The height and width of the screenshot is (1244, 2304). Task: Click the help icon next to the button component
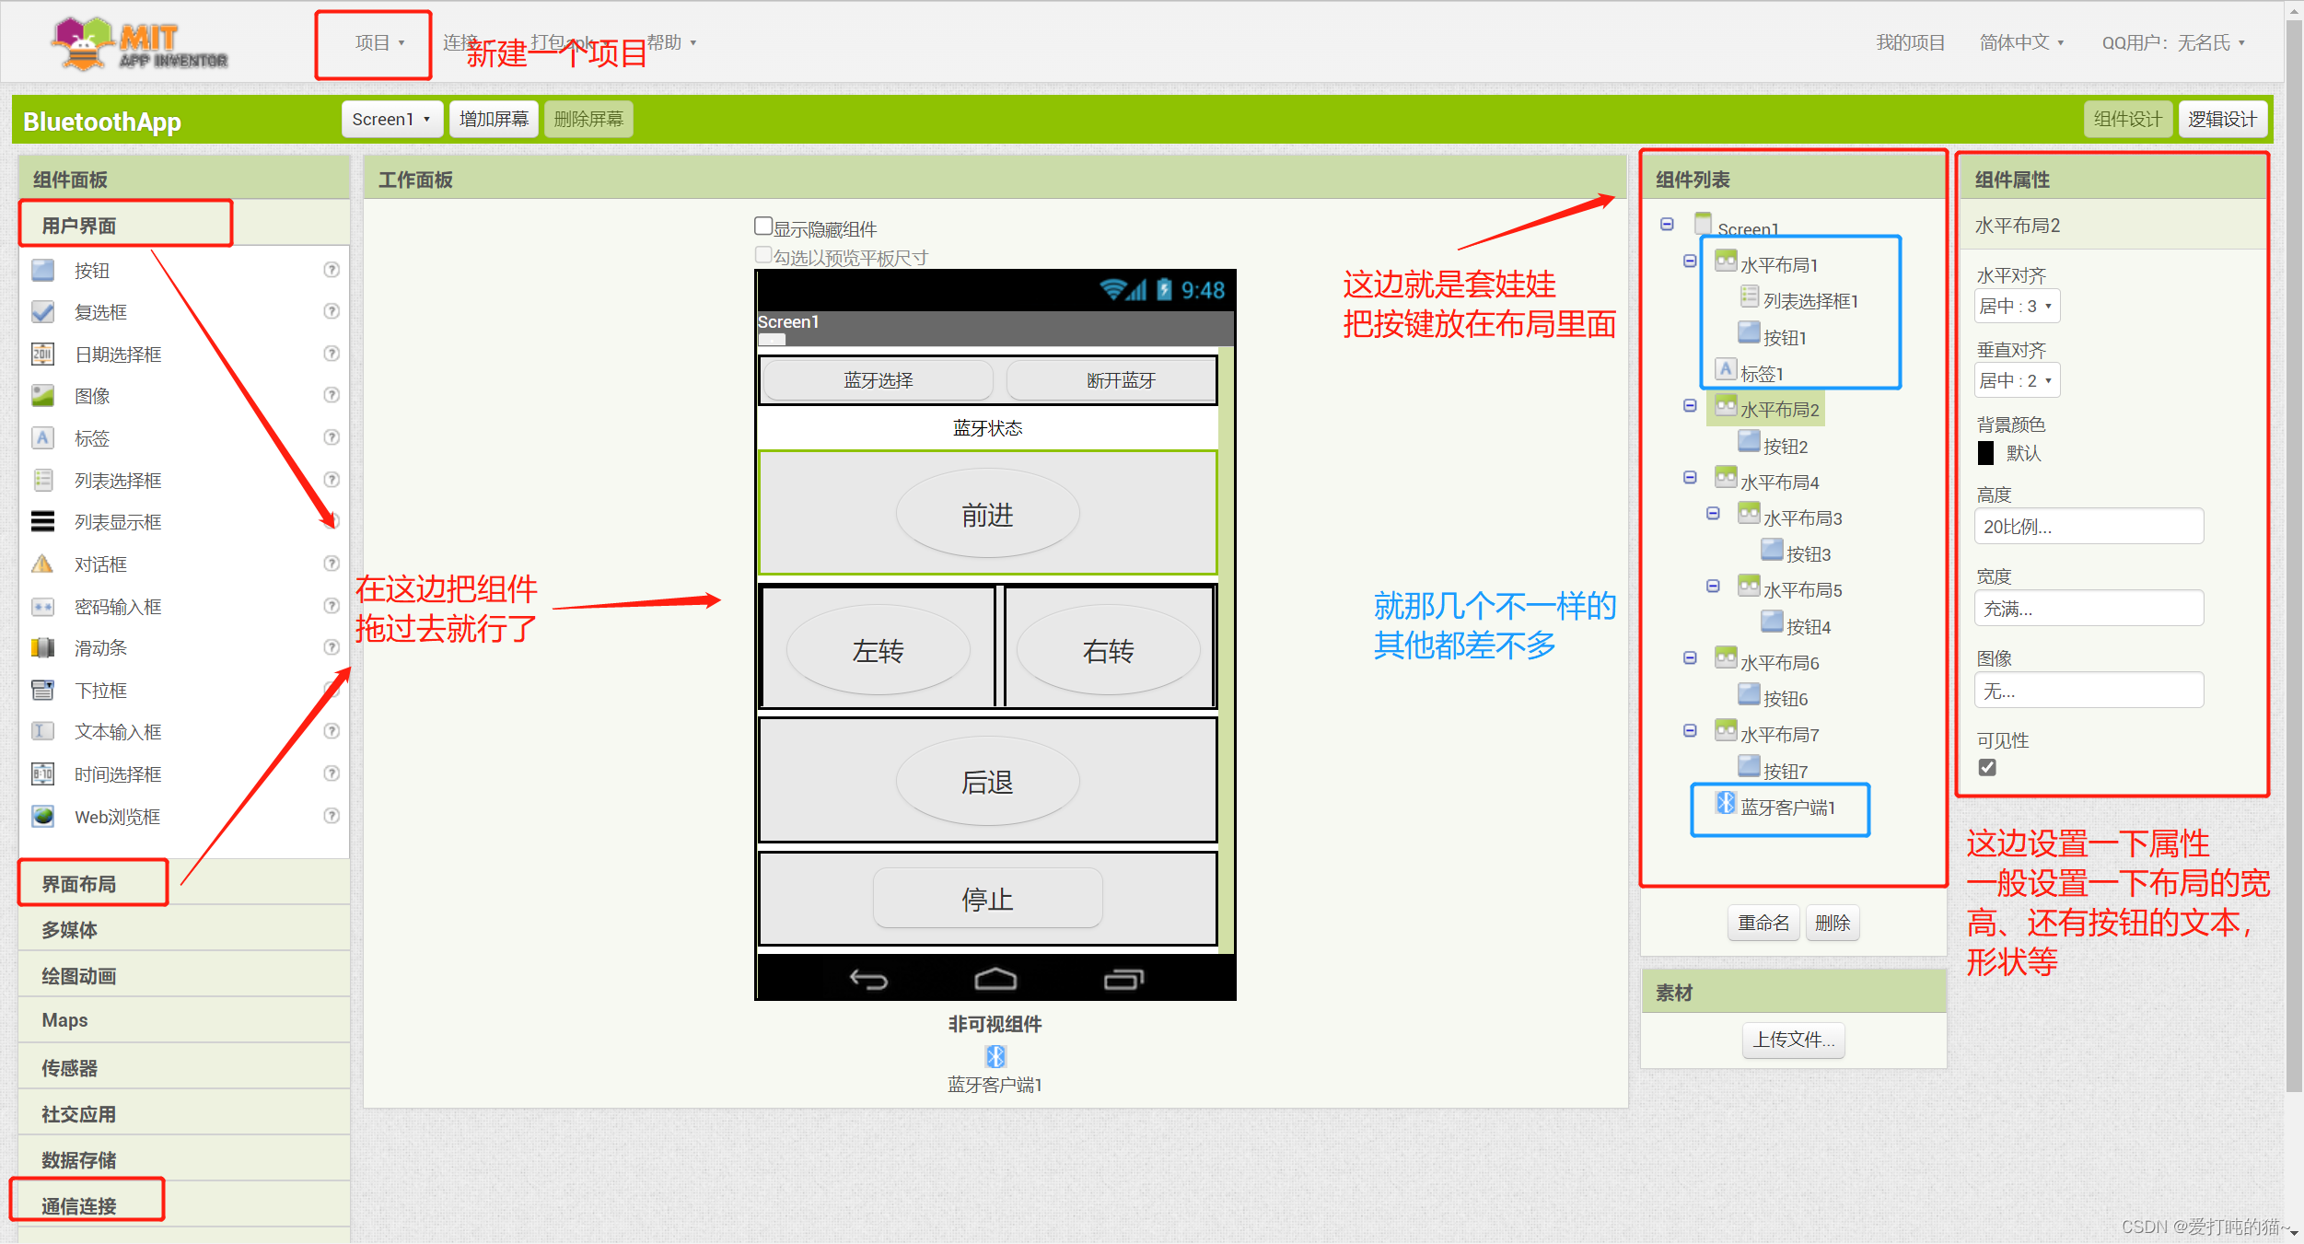332,270
